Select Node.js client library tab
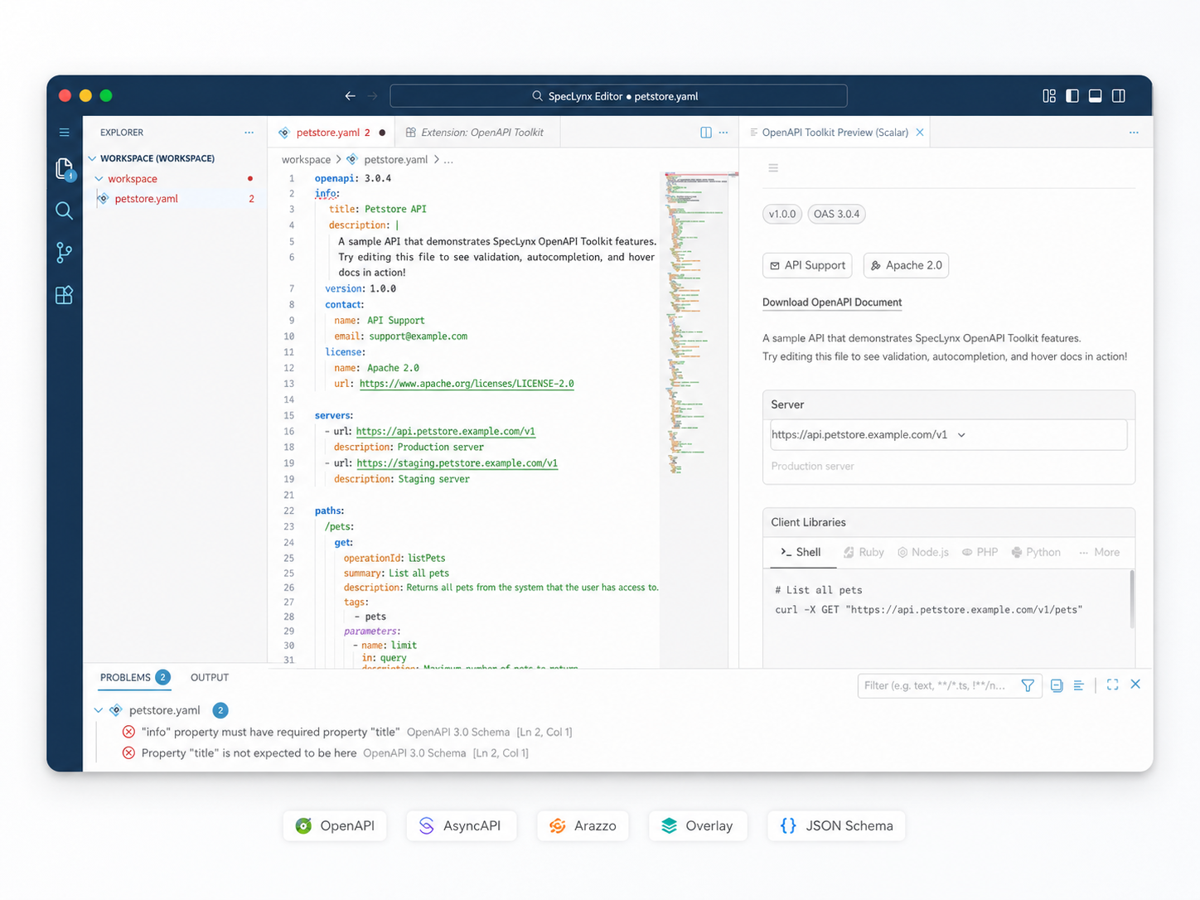 (x=923, y=553)
